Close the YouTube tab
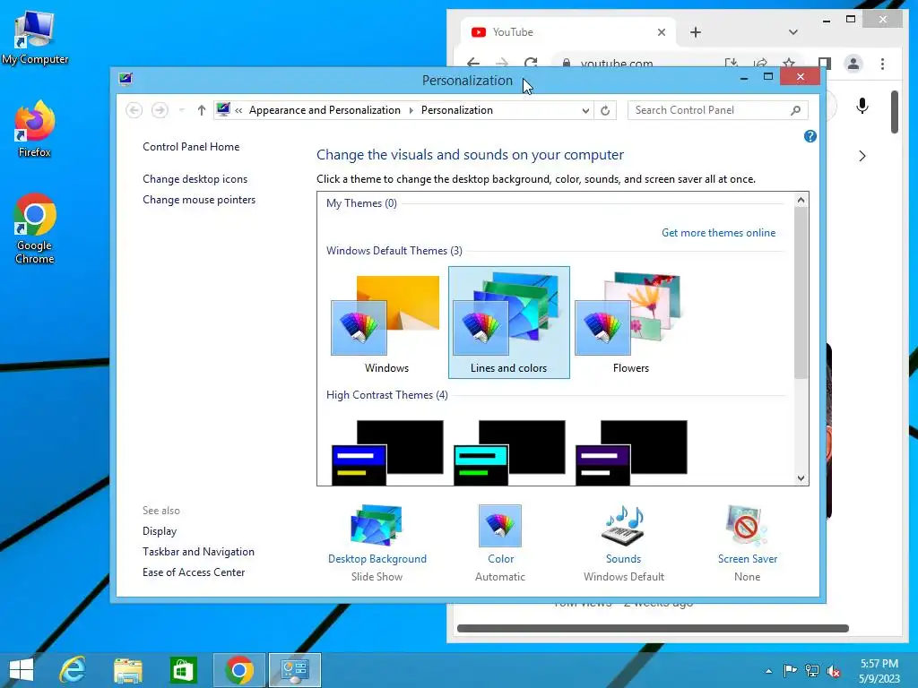Screen dimensions: 918x688 point(661,32)
